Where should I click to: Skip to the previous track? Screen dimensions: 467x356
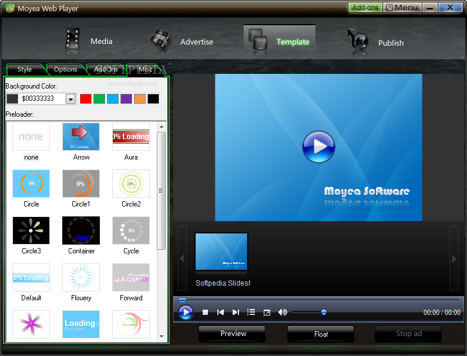[220, 312]
